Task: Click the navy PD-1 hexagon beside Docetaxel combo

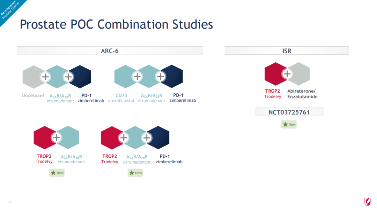Action: (x=80, y=77)
